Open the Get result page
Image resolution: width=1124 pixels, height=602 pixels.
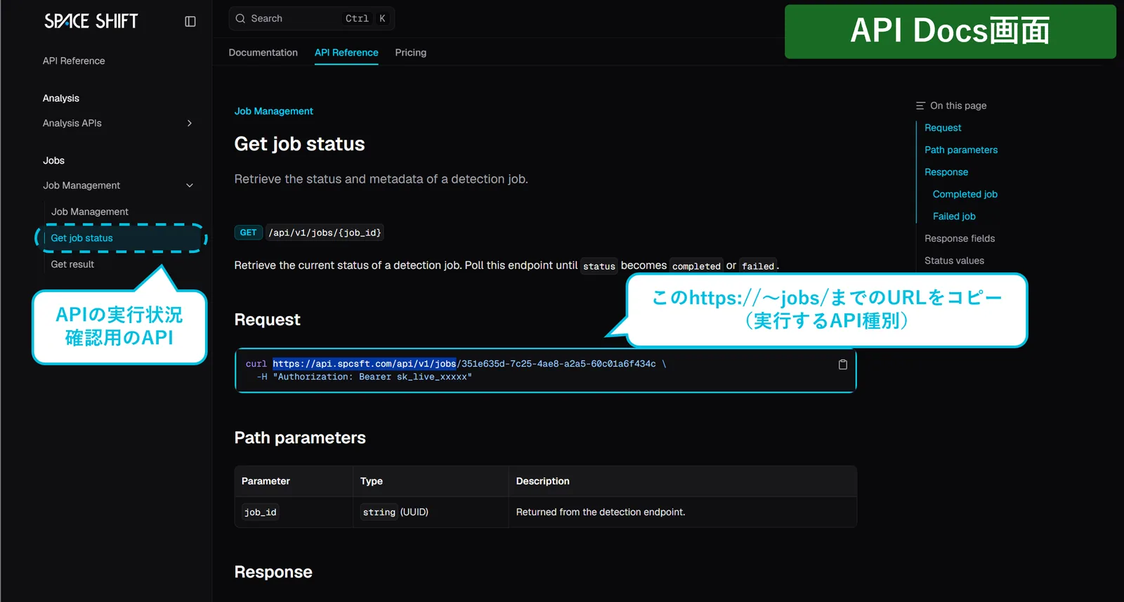coord(72,264)
